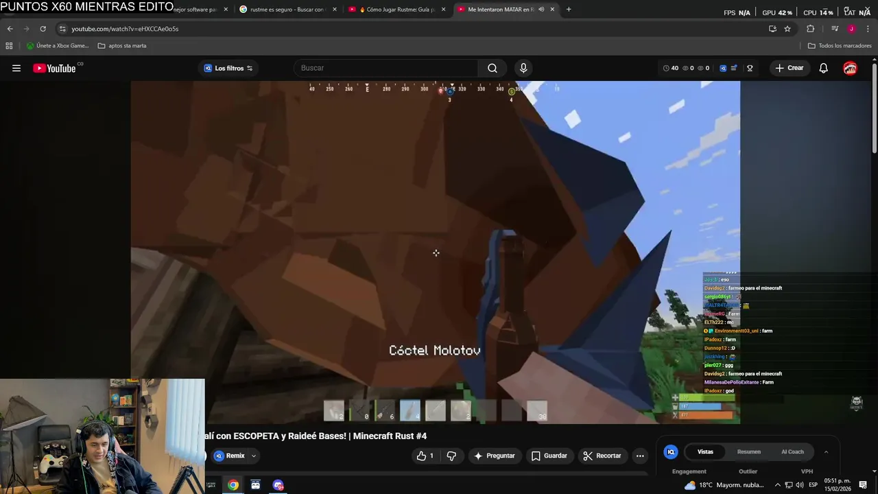Viewport: 878px width, 494px height.
Task: Close the Cómo Jugar Rustme tab
Action: click(x=443, y=10)
